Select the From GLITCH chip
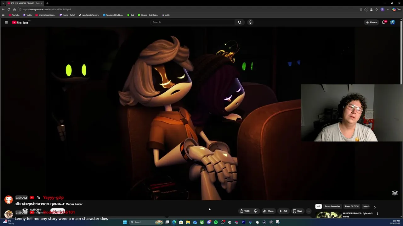The image size is (403, 226). point(352,207)
